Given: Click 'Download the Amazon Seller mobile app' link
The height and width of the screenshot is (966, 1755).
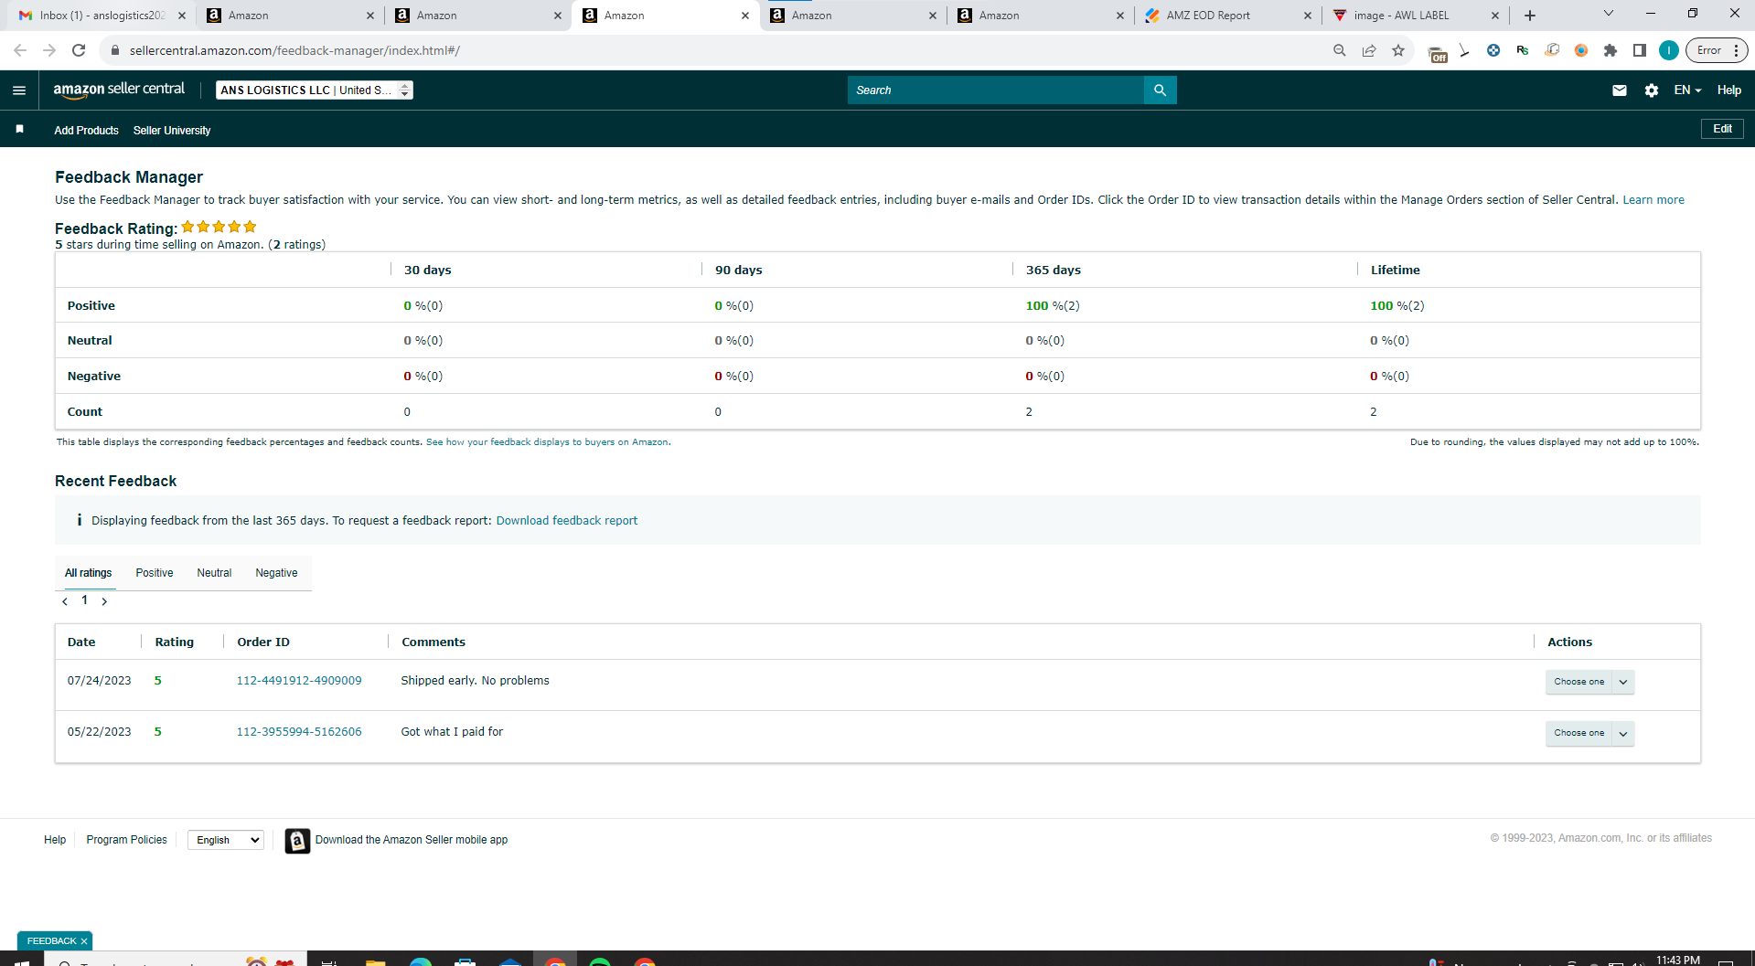Looking at the screenshot, I should (412, 840).
